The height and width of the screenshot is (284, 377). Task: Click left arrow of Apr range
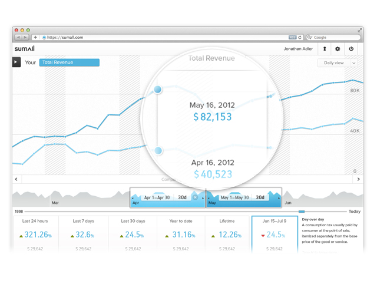click(x=133, y=198)
